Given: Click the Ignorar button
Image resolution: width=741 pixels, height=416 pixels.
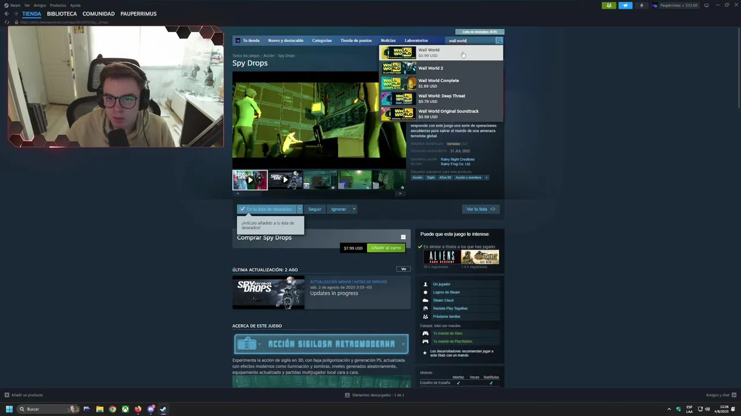Looking at the screenshot, I should 339,209.
